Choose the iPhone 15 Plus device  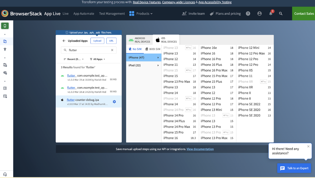(x=217, y=82)
